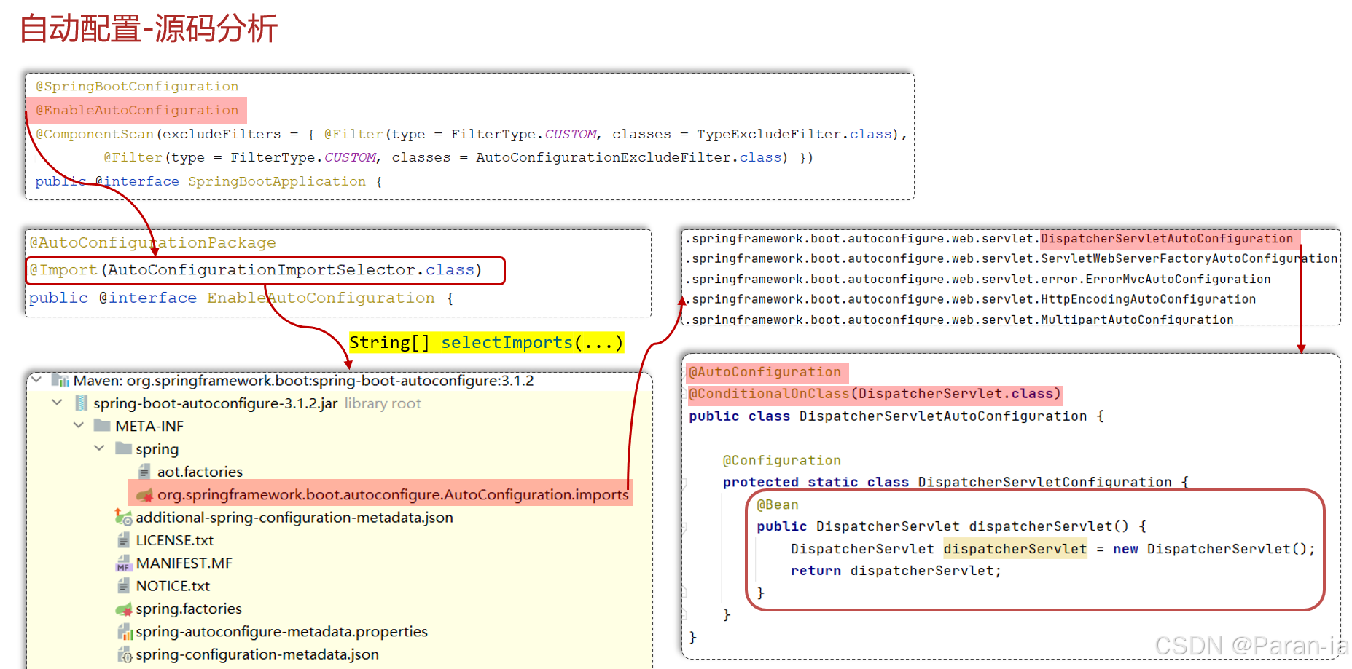The image size is (1352, 669).
Task: Click highlighted DispatcherServletAutoConfiguration in the imports list
Action: tap(1167, 239)
